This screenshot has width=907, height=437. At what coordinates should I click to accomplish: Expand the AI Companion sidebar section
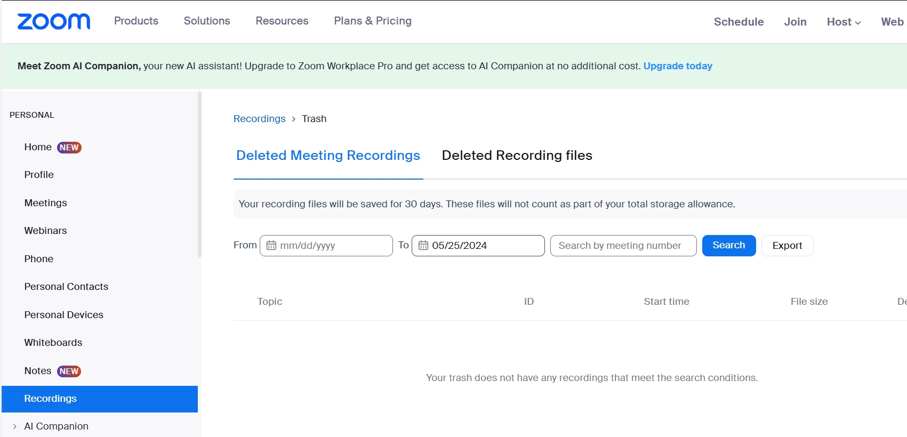tap(15, 426)
